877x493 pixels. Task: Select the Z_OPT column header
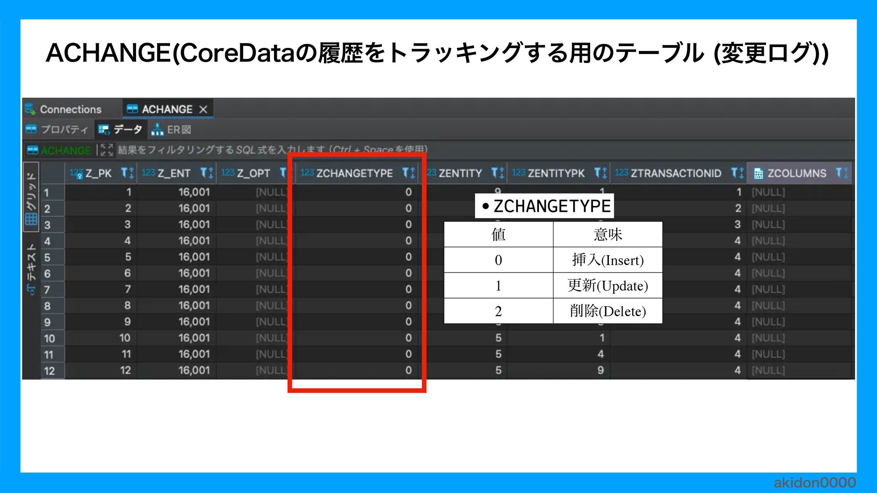point(253,173)
